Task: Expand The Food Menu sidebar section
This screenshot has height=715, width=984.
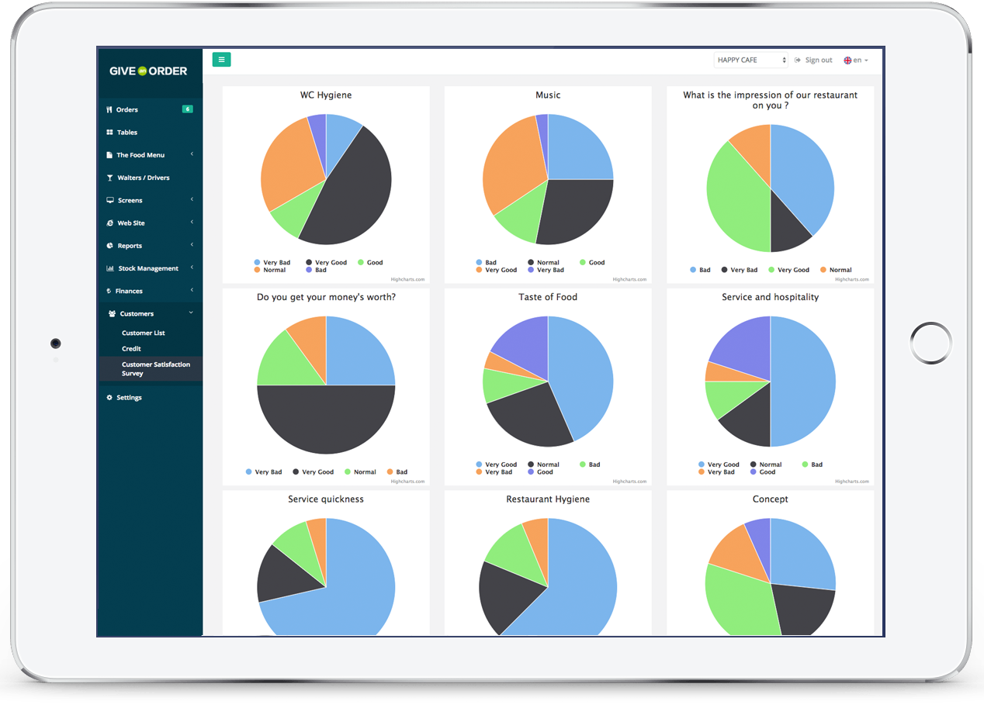Action: coord(140,155)
